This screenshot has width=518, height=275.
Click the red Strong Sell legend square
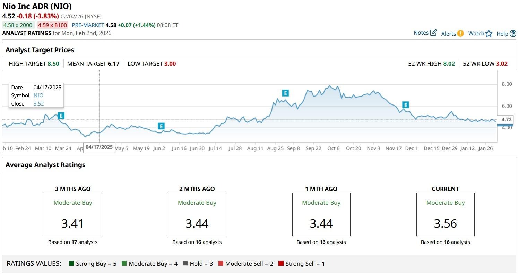281,264
